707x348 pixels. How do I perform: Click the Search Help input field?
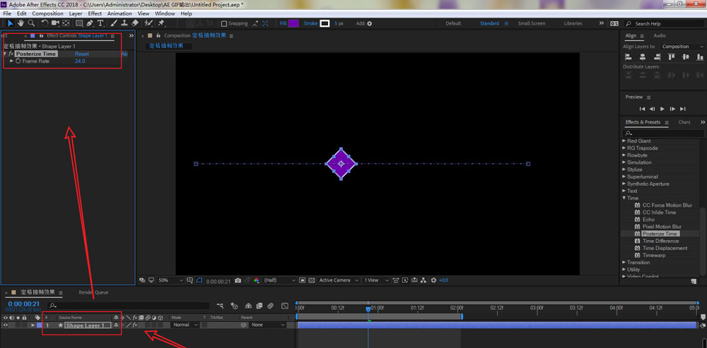[x=661, y=23]
